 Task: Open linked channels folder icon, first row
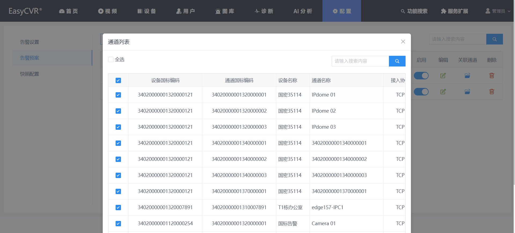(467, 76)
